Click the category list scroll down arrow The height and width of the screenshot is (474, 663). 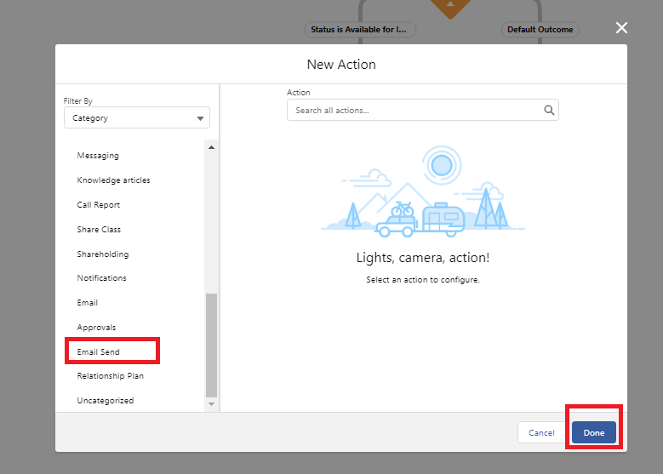(x=212, y=404)
